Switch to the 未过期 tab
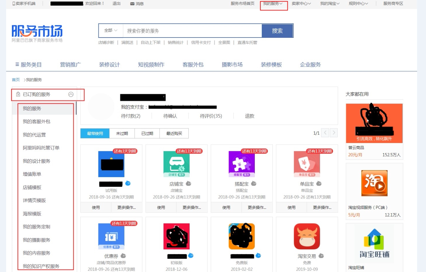The image size is (426, 272). point(122,133)
